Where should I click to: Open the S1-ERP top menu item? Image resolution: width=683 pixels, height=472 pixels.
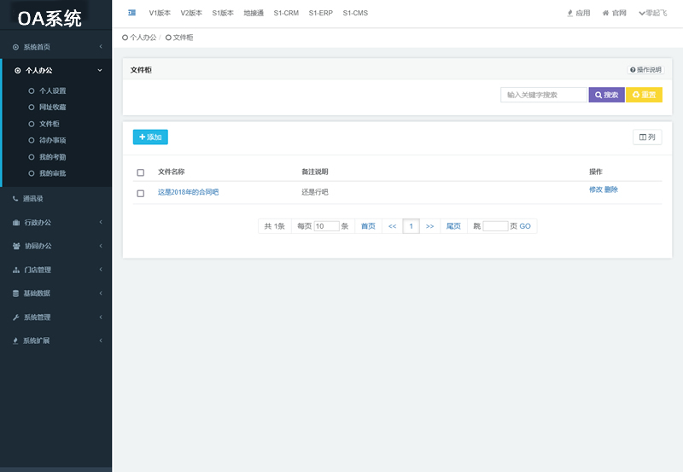321,13
